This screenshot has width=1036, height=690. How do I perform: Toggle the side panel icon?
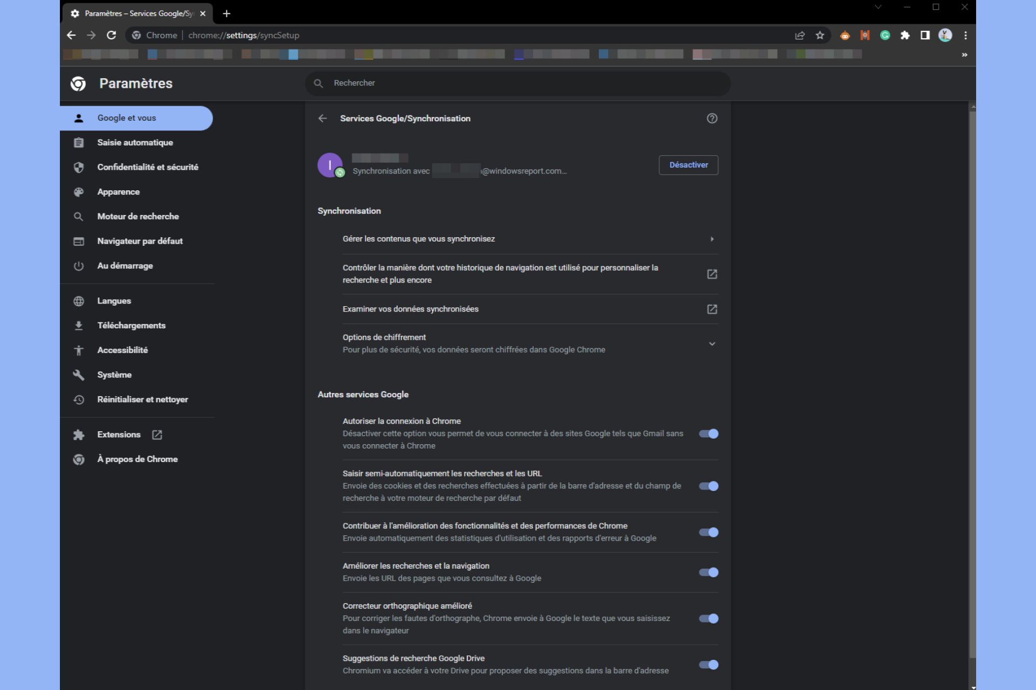click(925, 35)
